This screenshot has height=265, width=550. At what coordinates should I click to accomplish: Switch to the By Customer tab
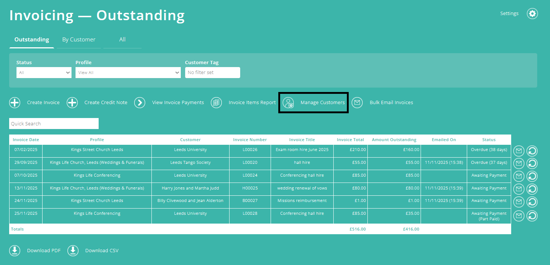(x=78, y=40)
